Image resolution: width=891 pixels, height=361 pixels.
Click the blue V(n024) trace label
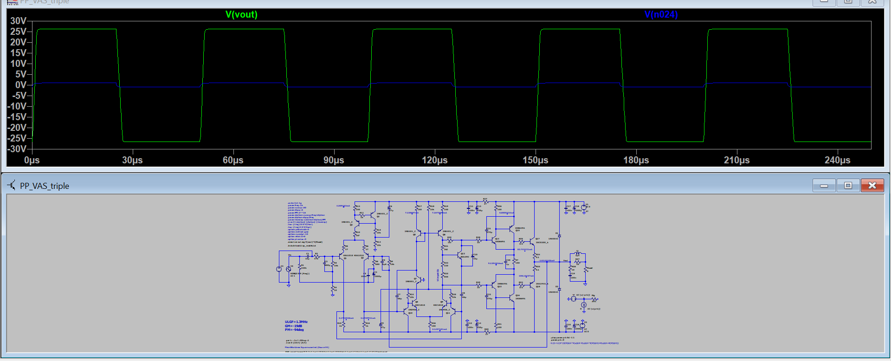click(x=661, y=14)
